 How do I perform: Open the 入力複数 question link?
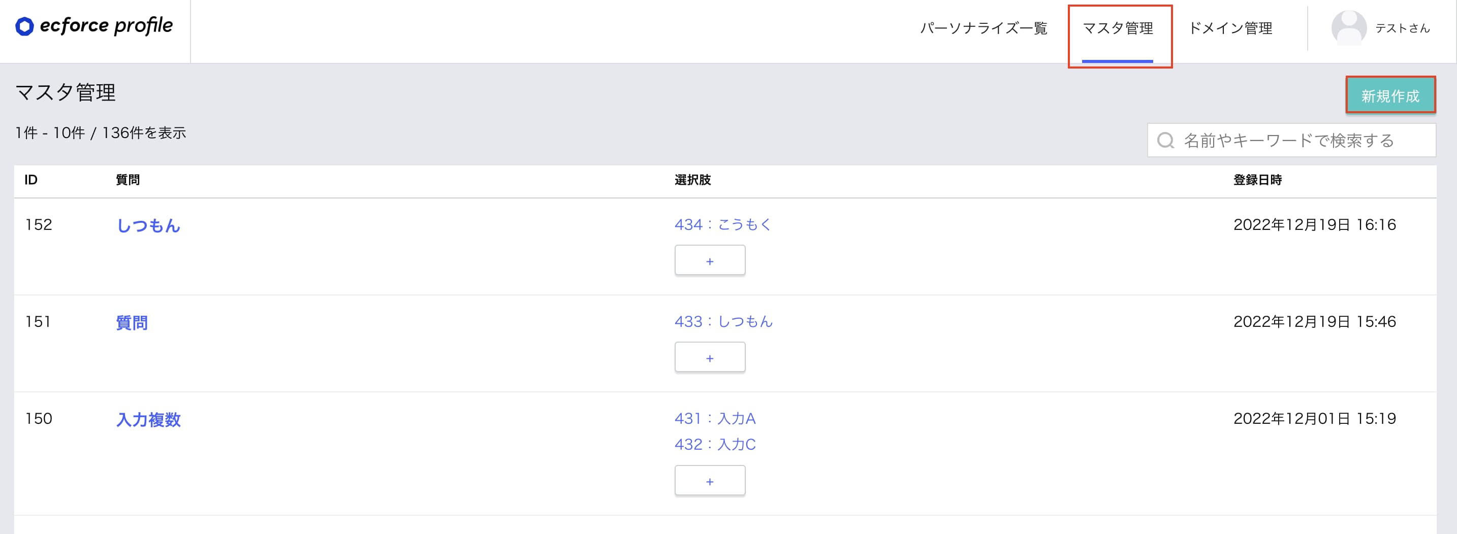point(148,419)
